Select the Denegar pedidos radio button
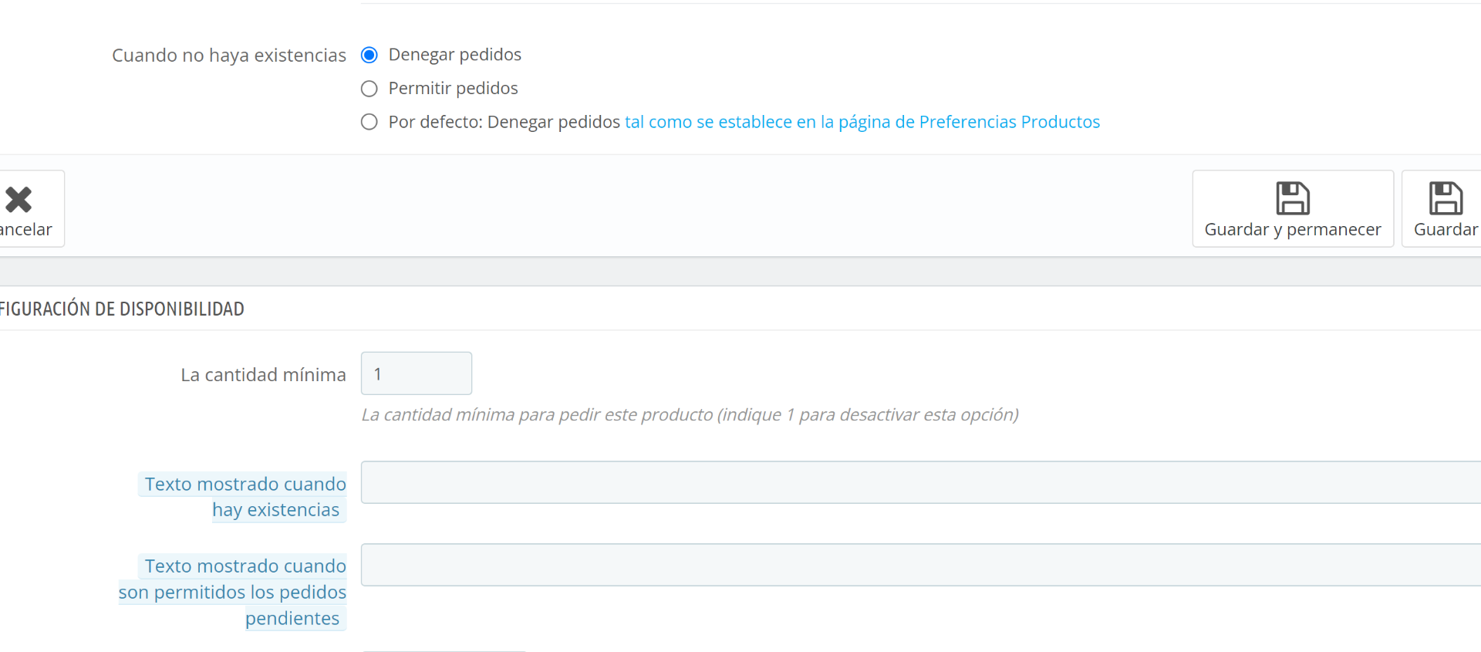Image resolution: width=1481 pixels, height=652 pixels. 369,55
